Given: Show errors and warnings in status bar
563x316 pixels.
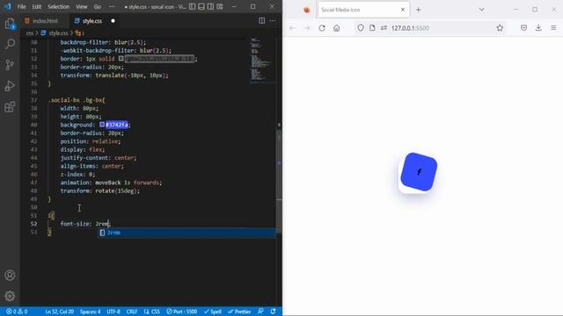Looking at the screenshot, I should pos(17,312).
